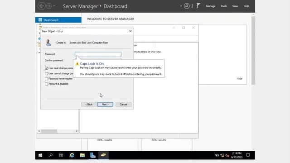Enable User cannot change password checkbox
290x163 pixels.
(46, 73)
